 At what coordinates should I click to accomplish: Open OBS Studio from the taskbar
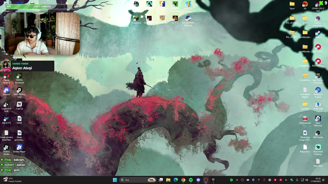(206, 180)
